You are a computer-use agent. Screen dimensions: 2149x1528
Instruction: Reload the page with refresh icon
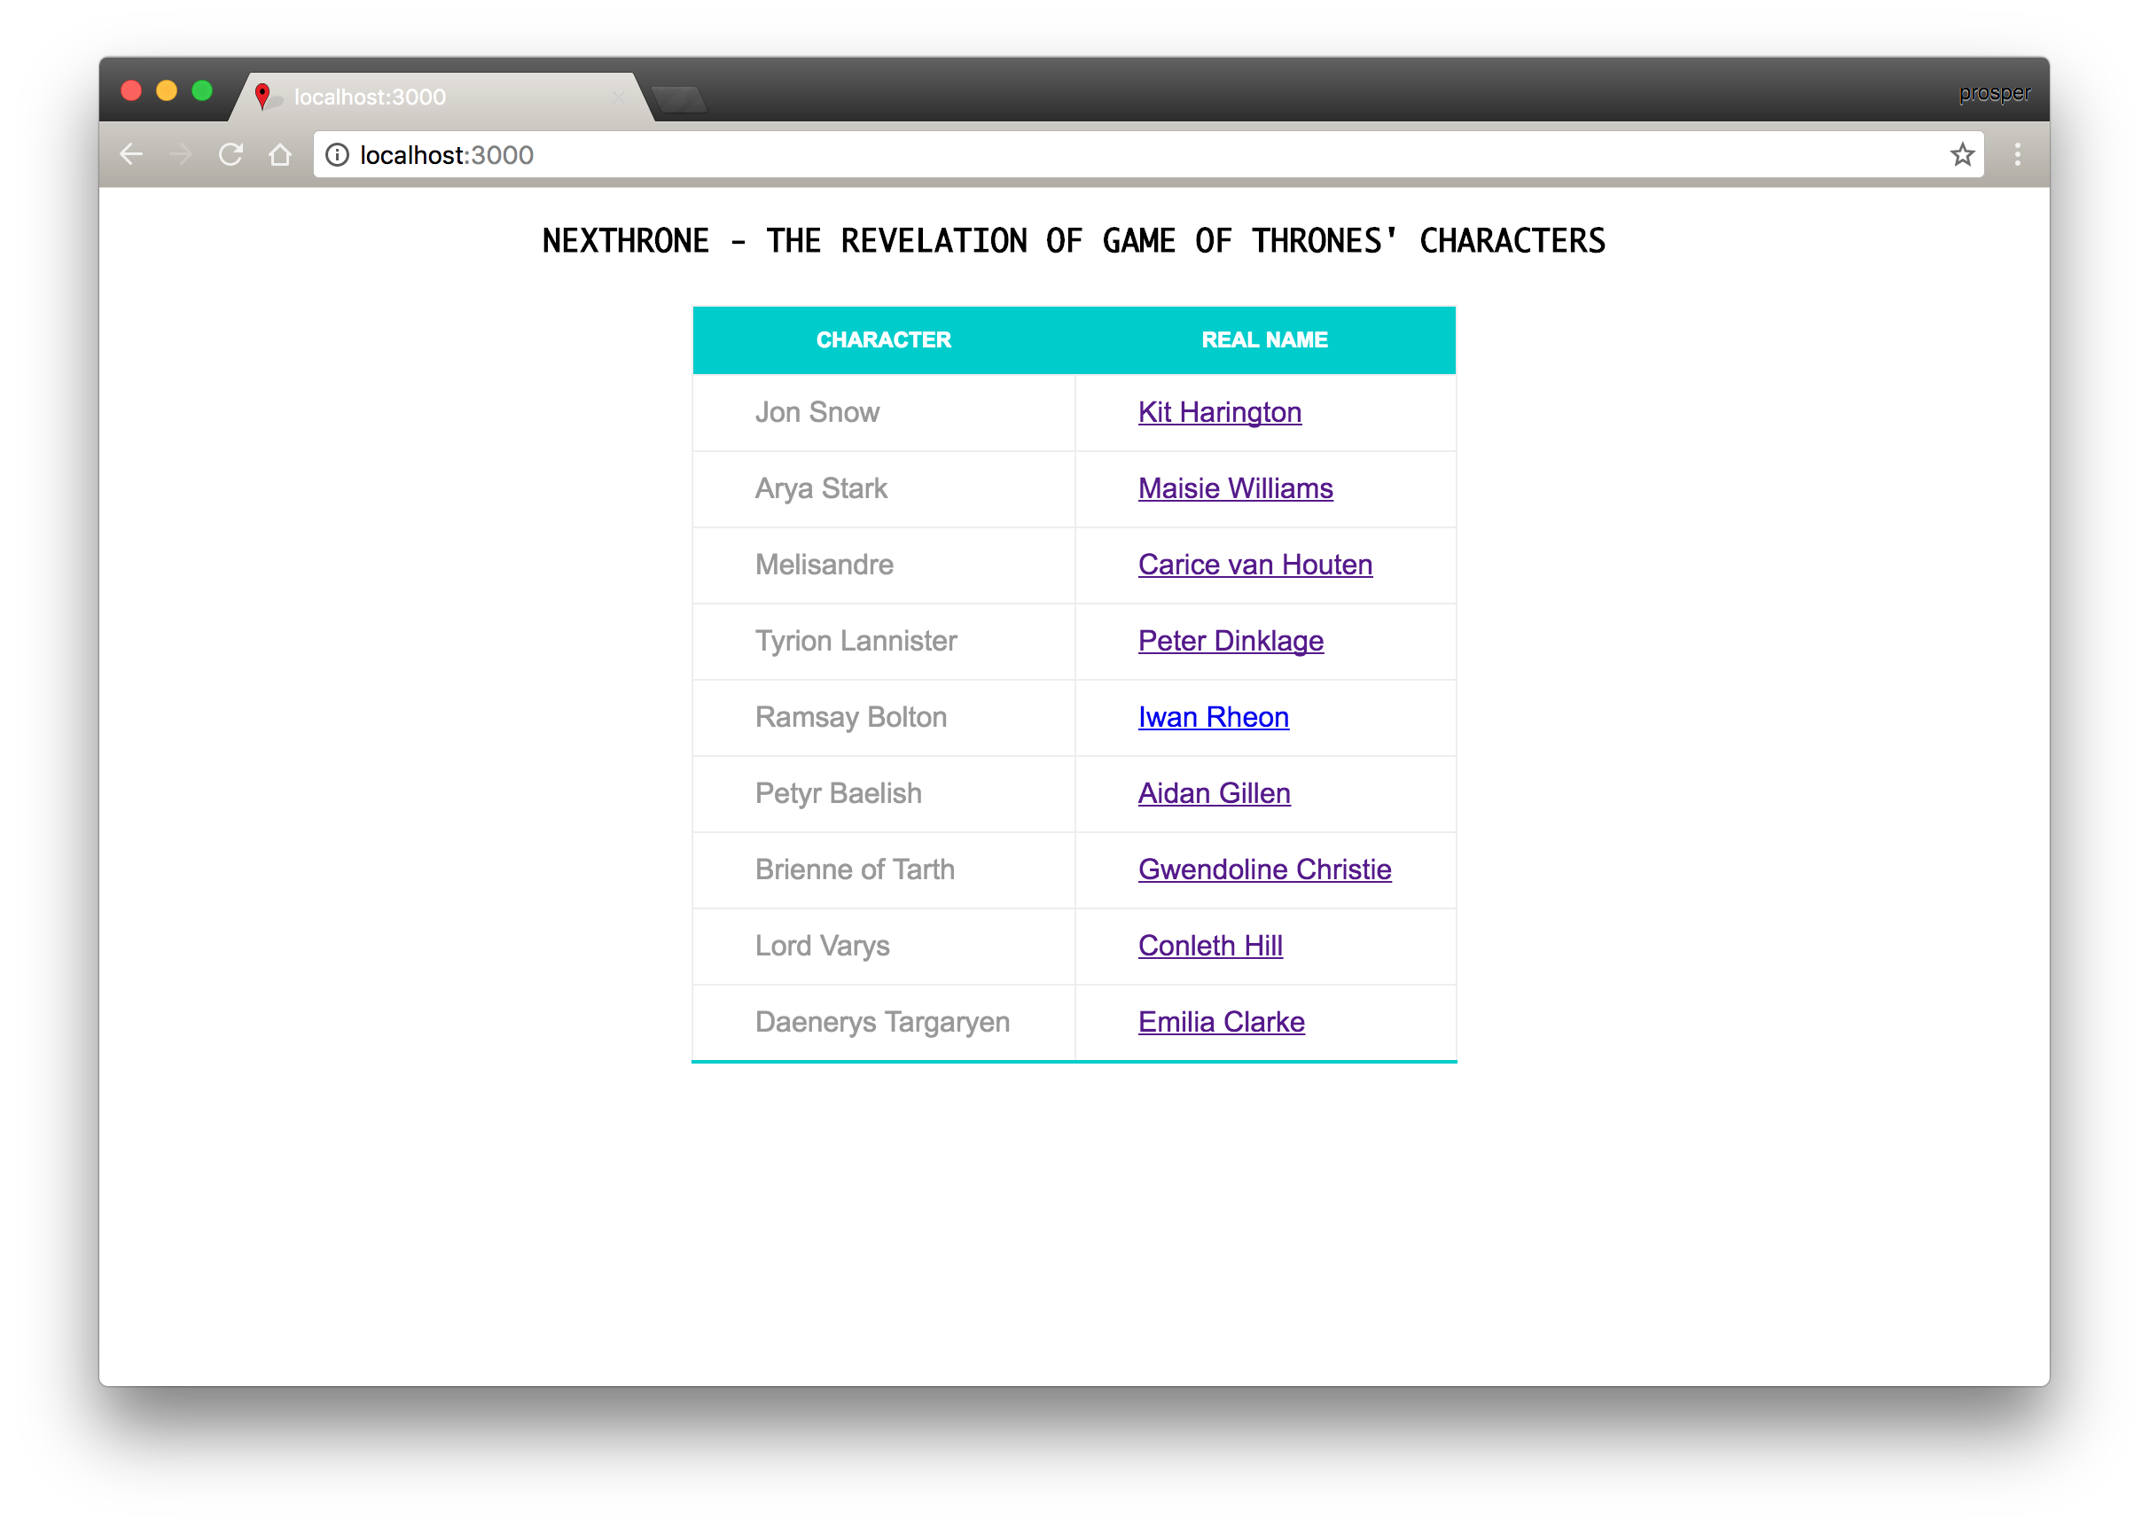click(231, 154)
